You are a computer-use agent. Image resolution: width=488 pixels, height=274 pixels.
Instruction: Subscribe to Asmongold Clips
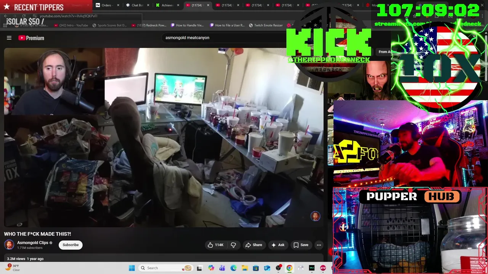pos(71,245)
